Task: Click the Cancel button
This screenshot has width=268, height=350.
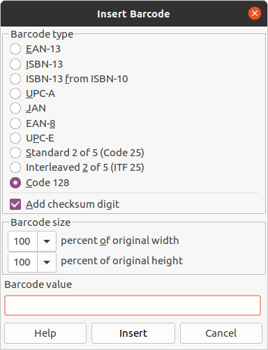Action: click(x=221, y=333)
